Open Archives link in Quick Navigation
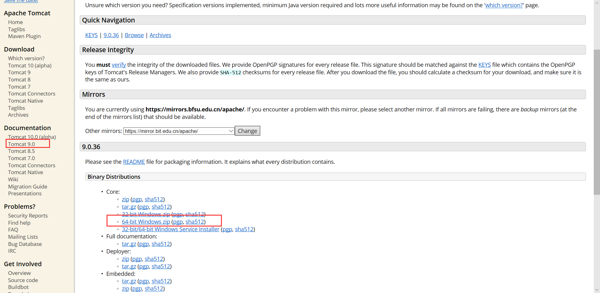Image resolution: width=600 pixels, height=293 pixels. point(160,35)
